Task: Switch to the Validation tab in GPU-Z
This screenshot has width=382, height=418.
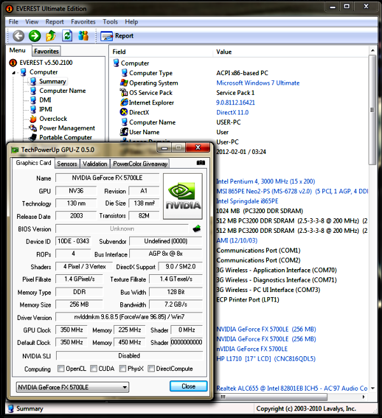Action: click(x=95, y=164)
